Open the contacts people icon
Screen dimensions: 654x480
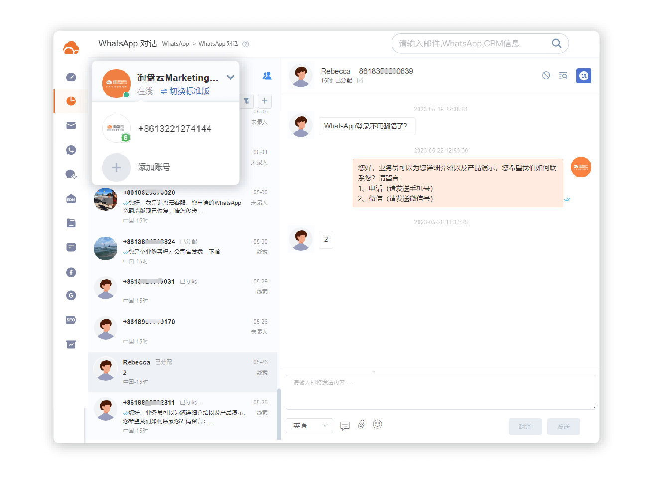click(267, 76)
